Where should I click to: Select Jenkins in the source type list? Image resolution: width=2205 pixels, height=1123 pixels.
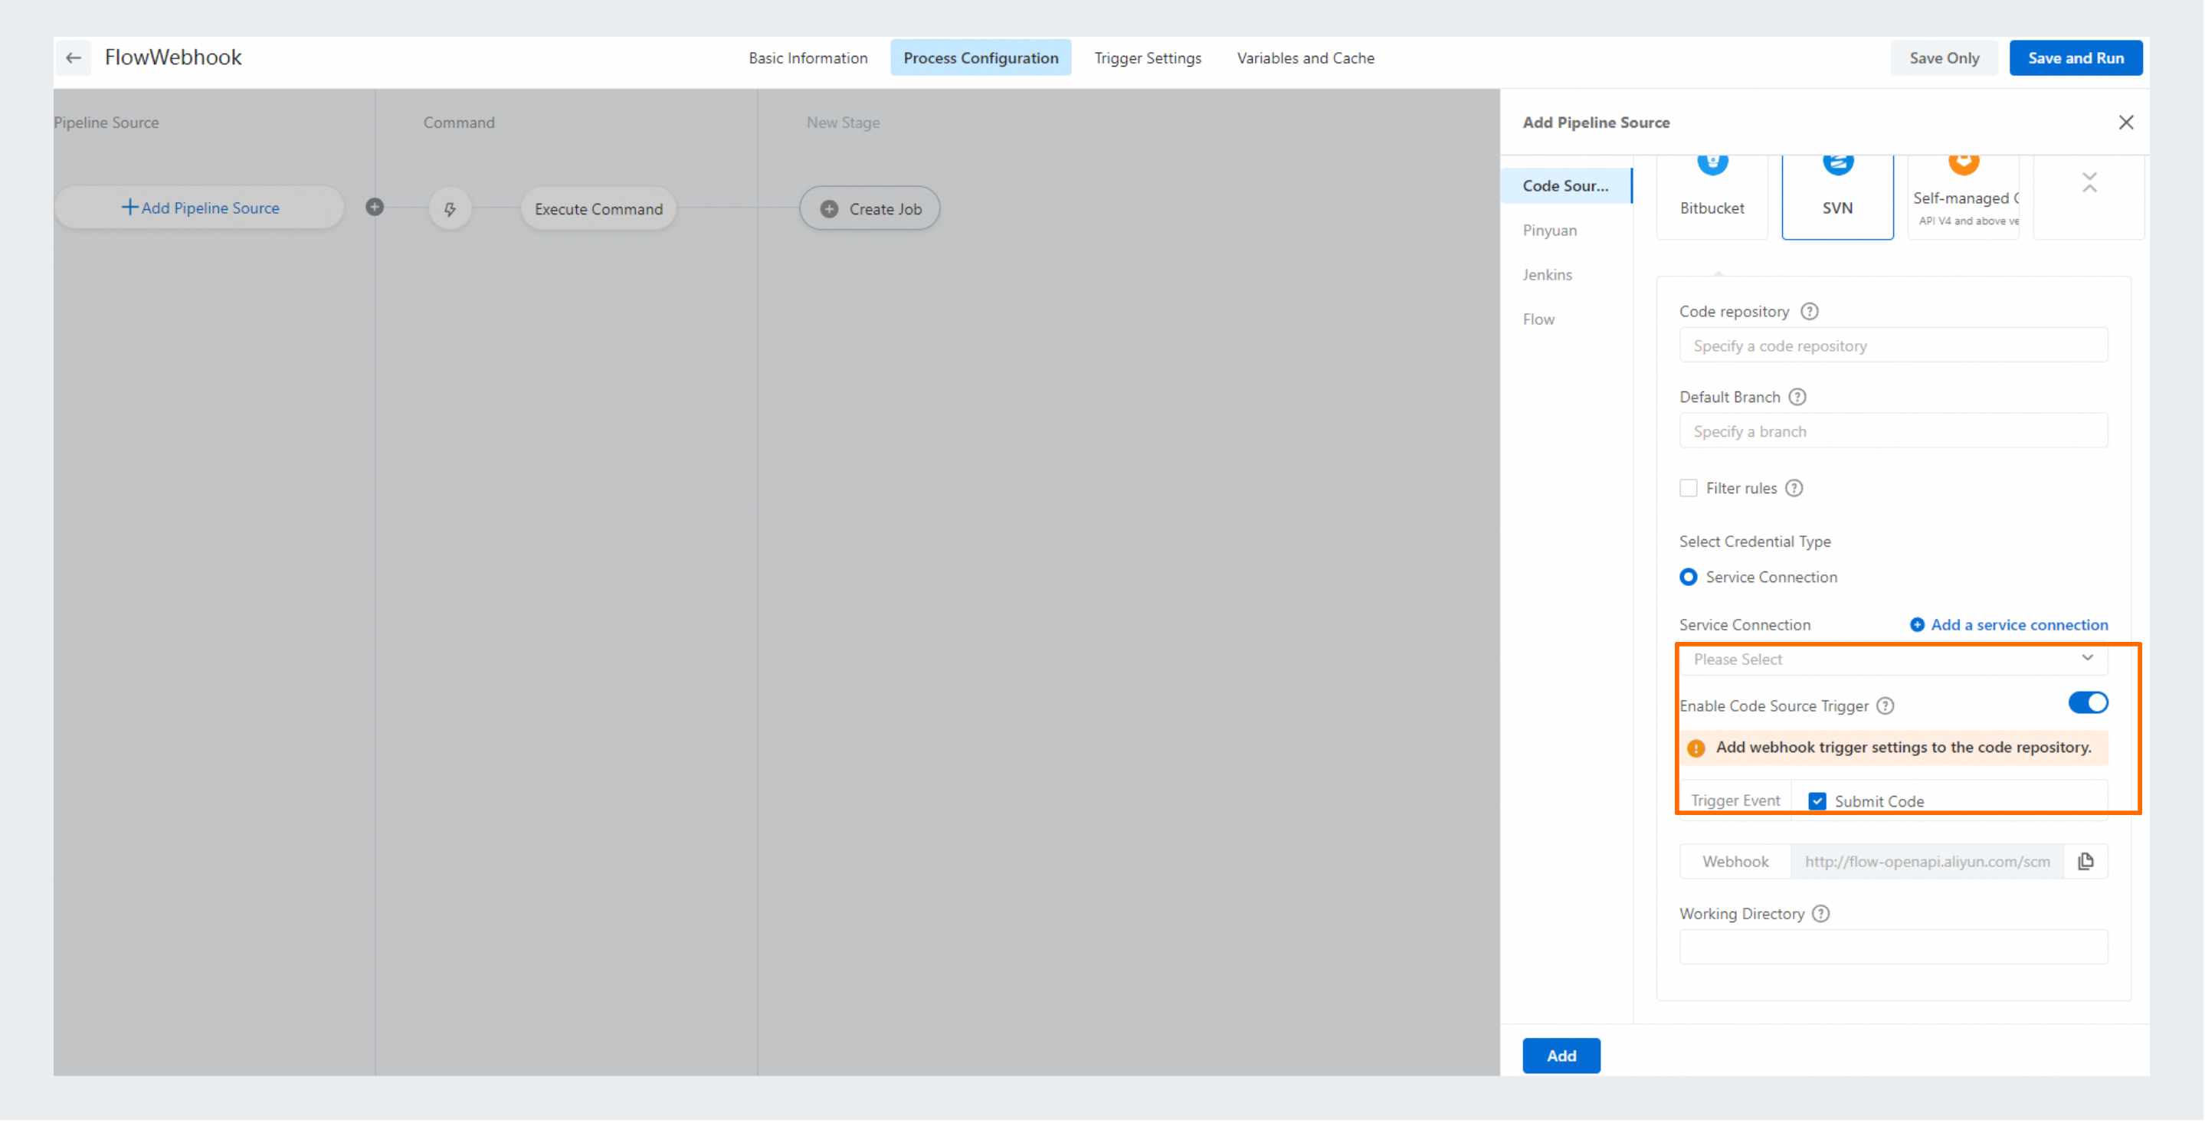[x=1547, y=275]
